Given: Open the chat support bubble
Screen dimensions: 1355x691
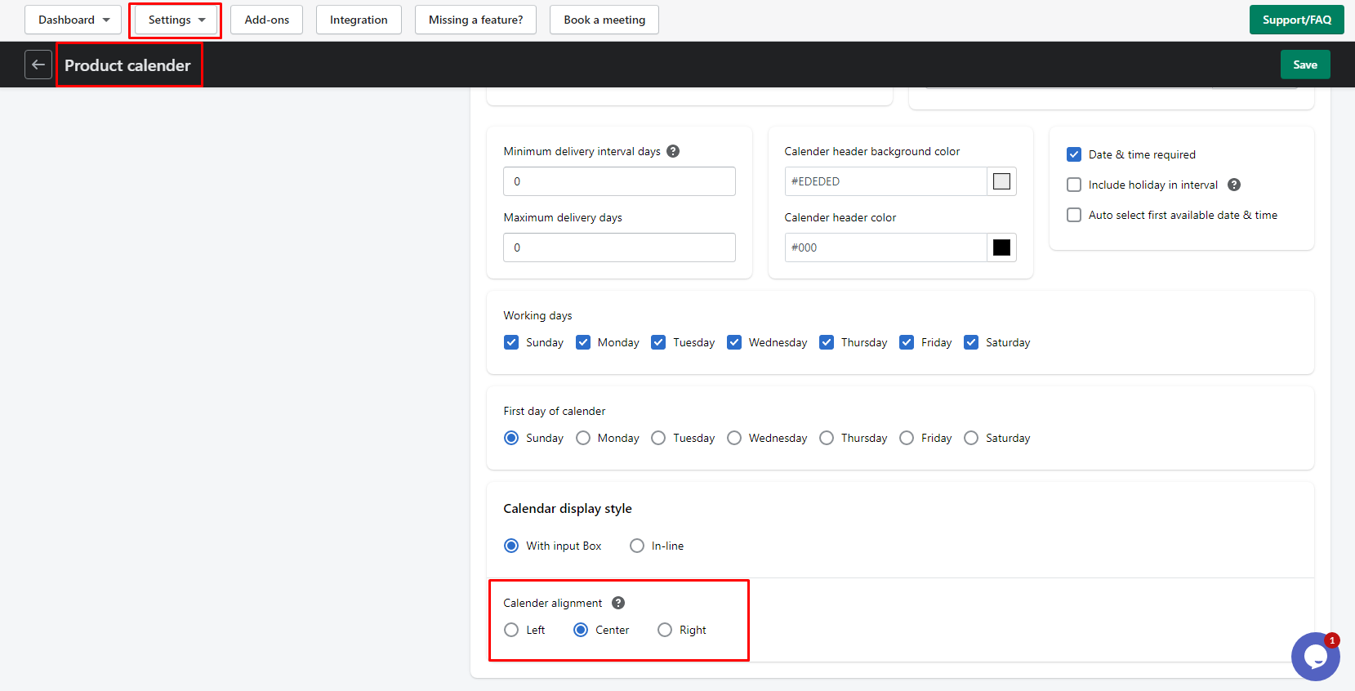Looking at the screenshot, I should pos(1315,656).
